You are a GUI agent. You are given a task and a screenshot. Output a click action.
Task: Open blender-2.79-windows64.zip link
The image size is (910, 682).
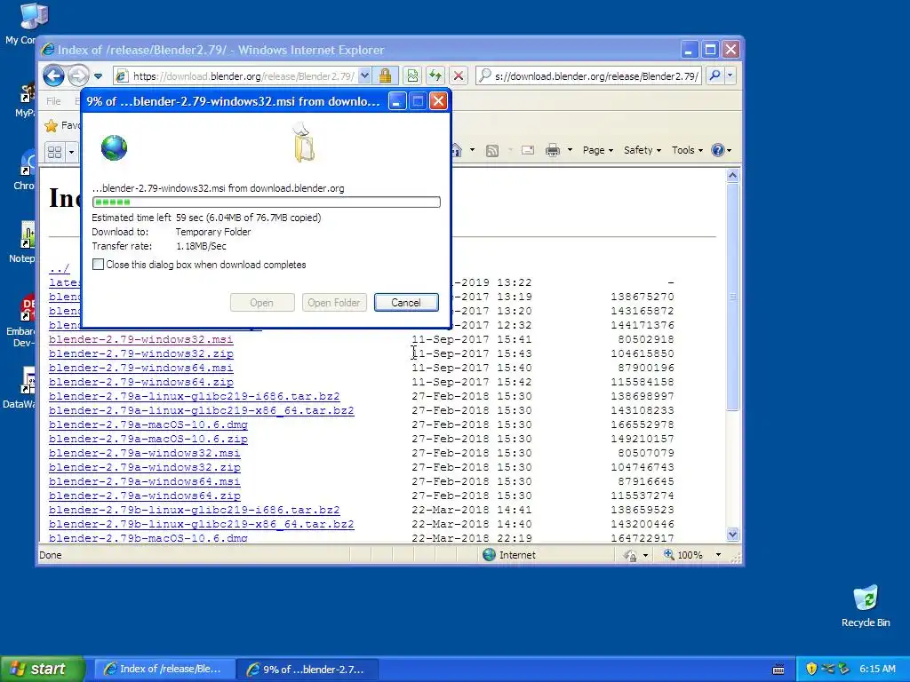pos(141,382)
